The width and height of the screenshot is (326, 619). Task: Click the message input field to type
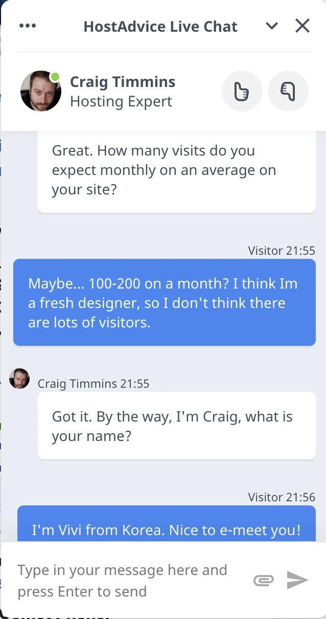click(123, 580)
